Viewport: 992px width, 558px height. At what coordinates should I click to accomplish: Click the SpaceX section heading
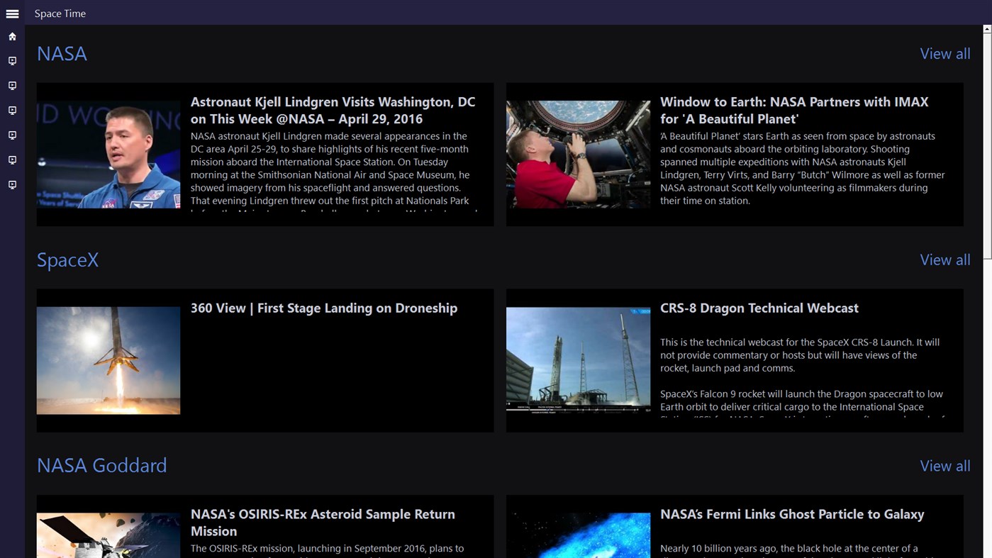tap(67, 260)
